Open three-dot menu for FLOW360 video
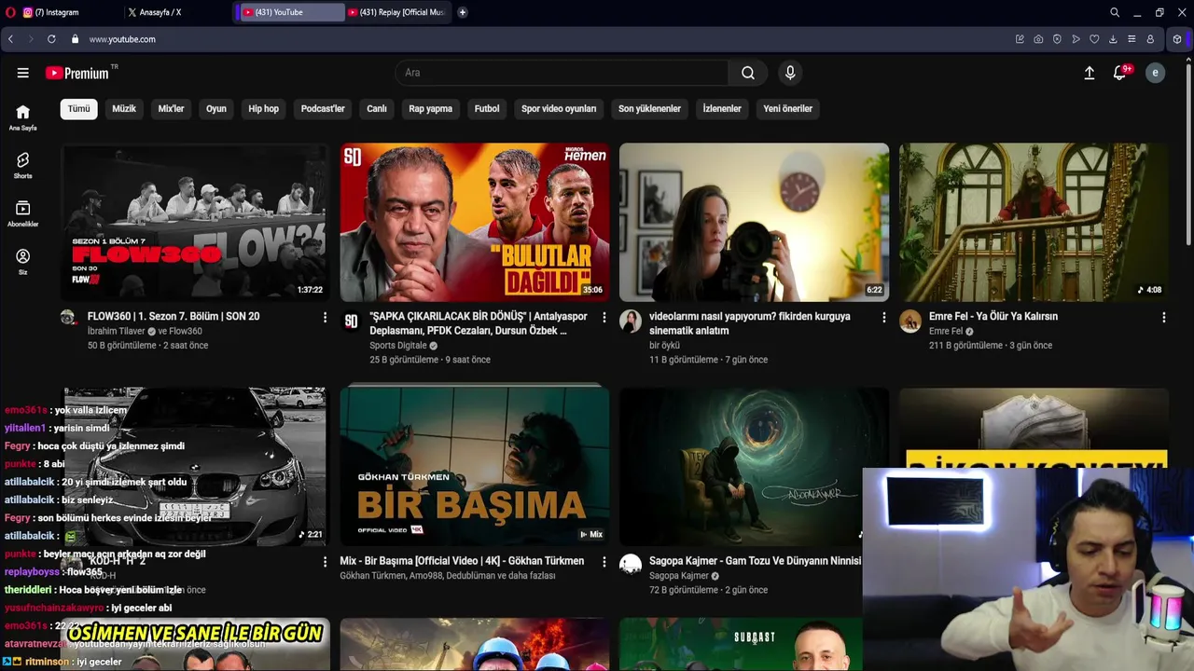 pyautogui.click(x=325, y=318)
